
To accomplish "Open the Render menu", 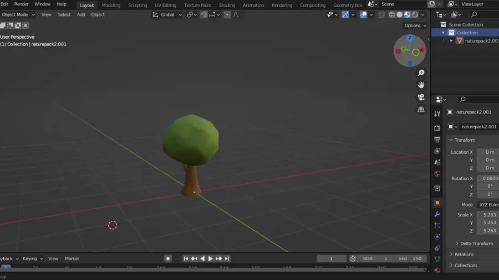I will [x=21, y=4].
